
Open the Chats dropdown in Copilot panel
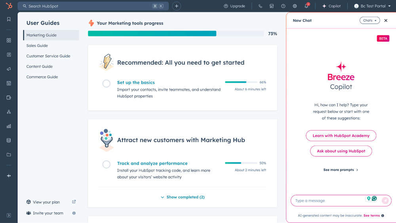[x=370, y=21]
